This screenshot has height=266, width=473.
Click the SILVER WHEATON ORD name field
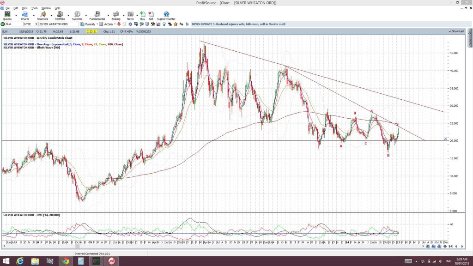pos(59,24)
